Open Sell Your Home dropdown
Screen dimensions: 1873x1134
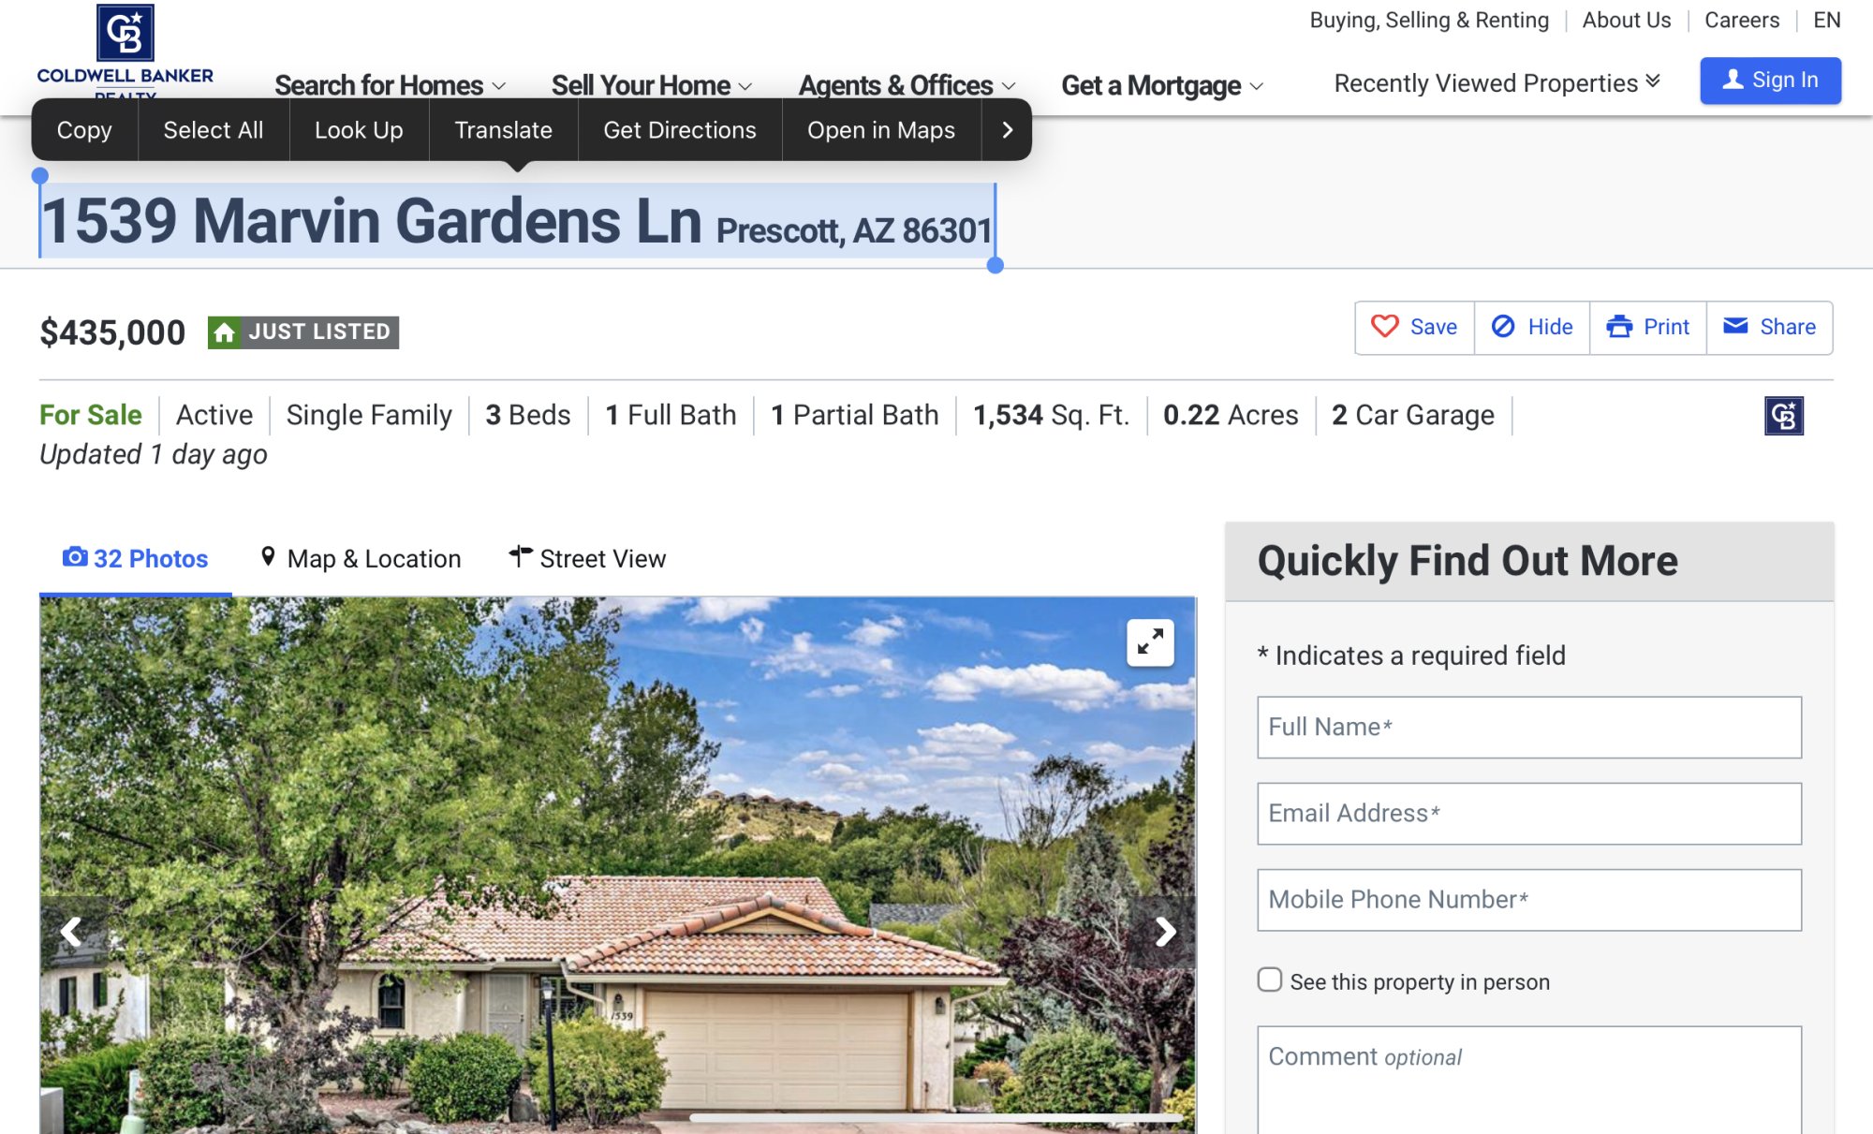point(652,85)
